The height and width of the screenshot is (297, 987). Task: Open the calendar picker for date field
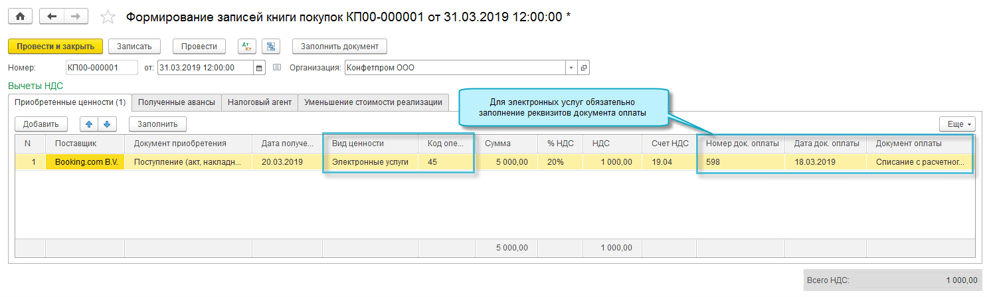point(260,68)
